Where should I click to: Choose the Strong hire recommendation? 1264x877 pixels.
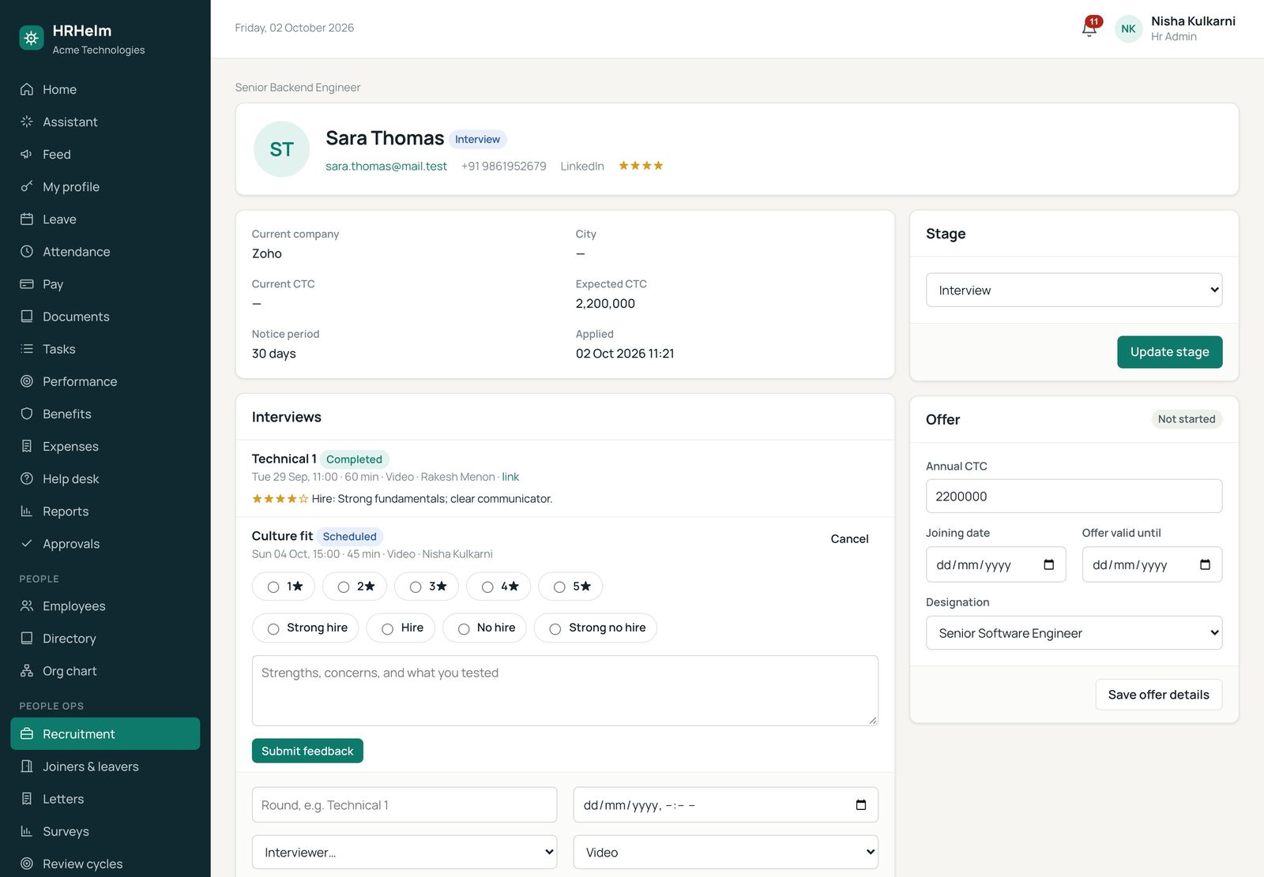(x=273, y=628)
